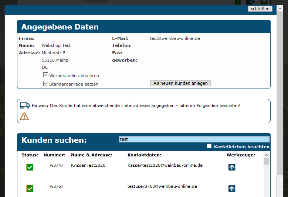The height and width of the screenshot is (197, 288).
Task: Select email kassentest2020@weinbau-online.de
Action: pyautogui.click(x=165, y=165)
